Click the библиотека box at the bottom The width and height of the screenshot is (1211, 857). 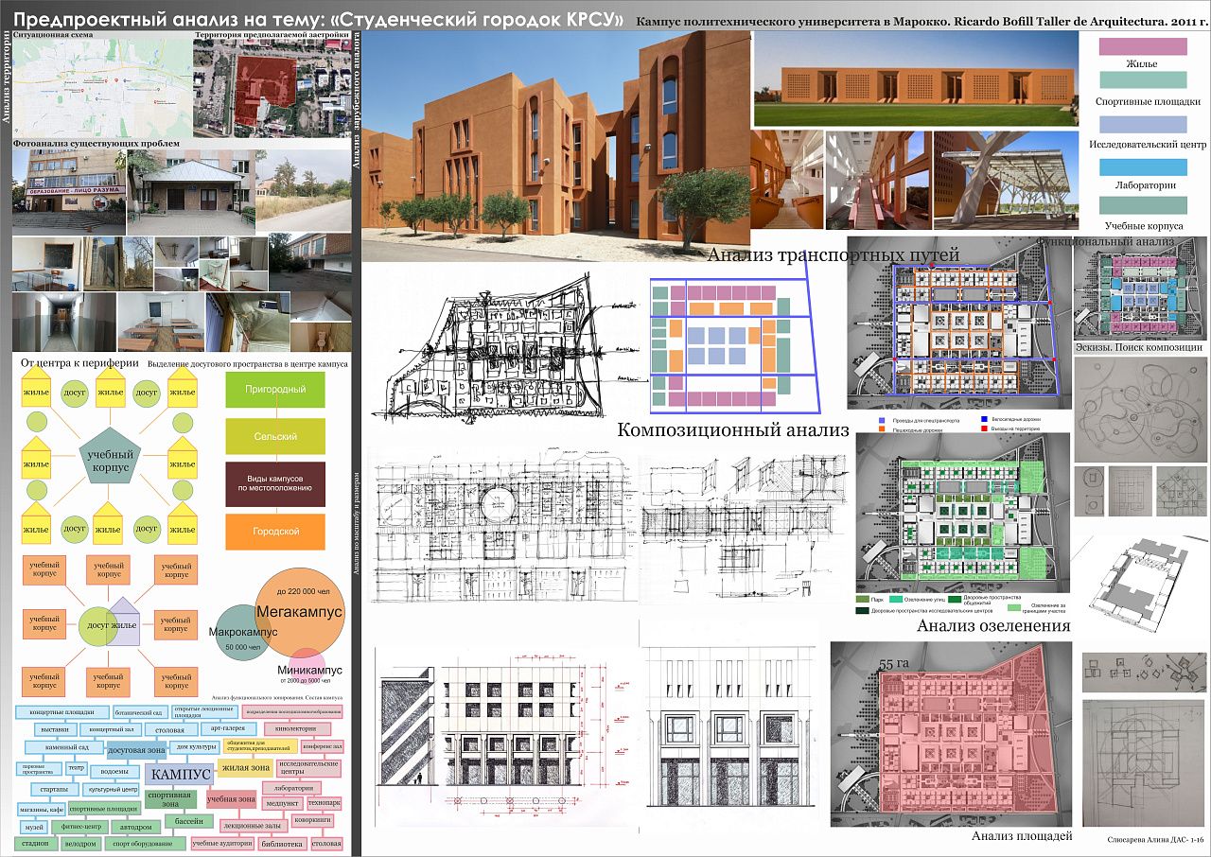[x=281, y=843]
